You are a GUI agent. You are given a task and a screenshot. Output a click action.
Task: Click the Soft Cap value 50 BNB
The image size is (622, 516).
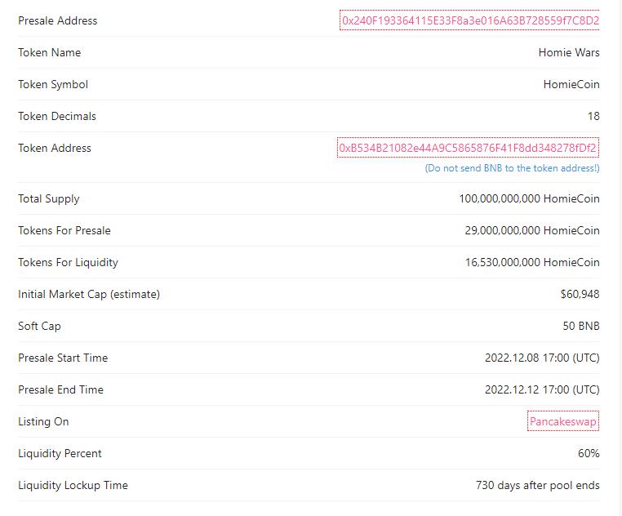coord(581,327)
